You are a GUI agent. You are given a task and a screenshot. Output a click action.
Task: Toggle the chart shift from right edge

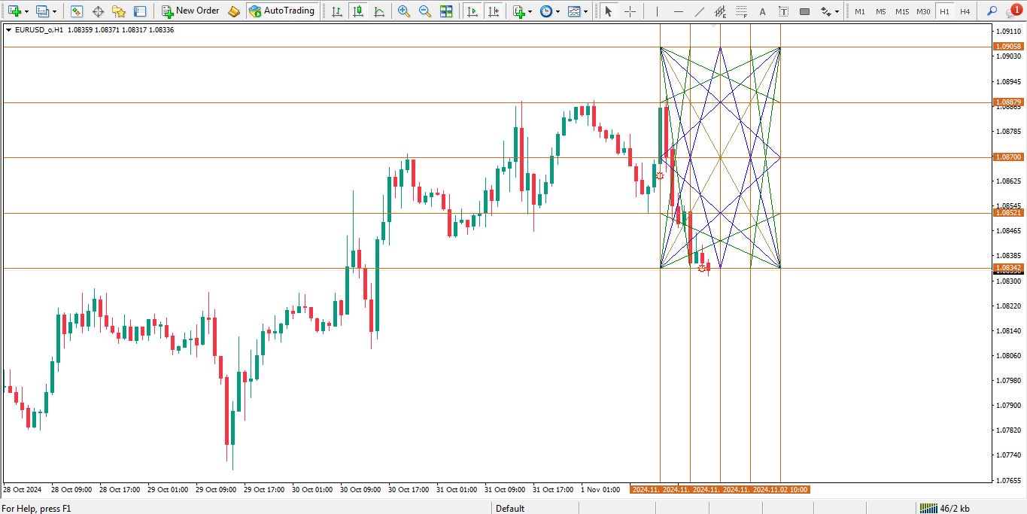coord(494,11)
